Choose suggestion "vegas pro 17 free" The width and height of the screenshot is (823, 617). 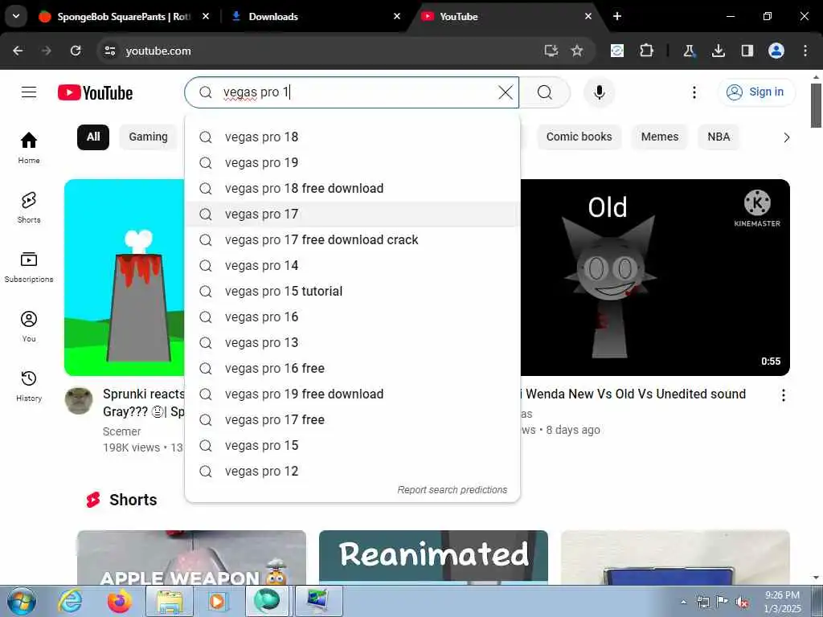tap(352, 419)
